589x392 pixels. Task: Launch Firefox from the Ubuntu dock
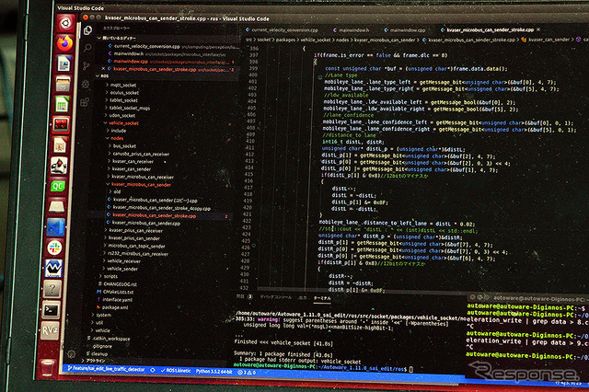coord(64,42)
